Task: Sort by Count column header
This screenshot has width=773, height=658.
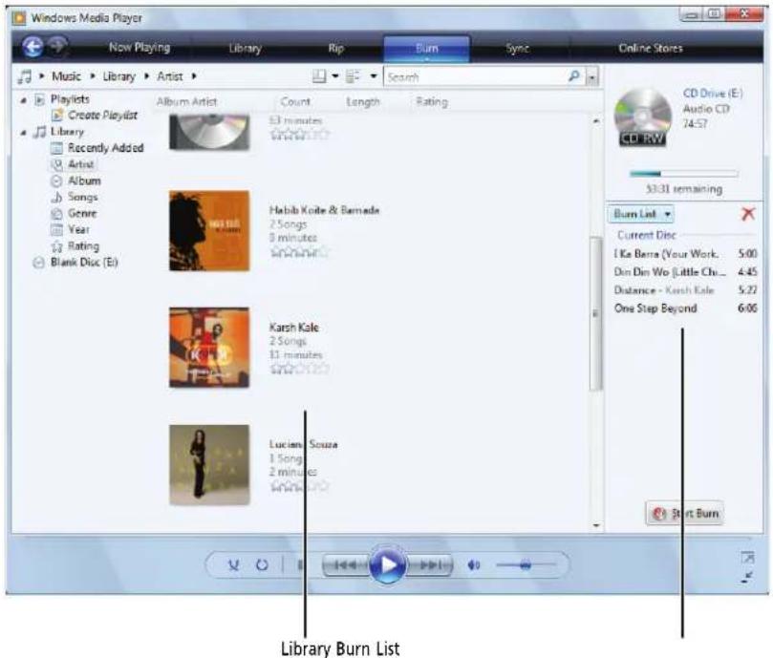Action: 295,102
